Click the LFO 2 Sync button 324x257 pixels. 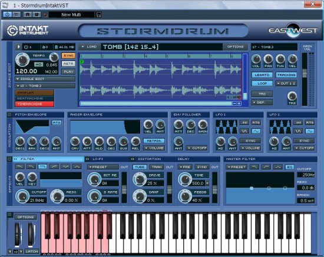[304, 141]
